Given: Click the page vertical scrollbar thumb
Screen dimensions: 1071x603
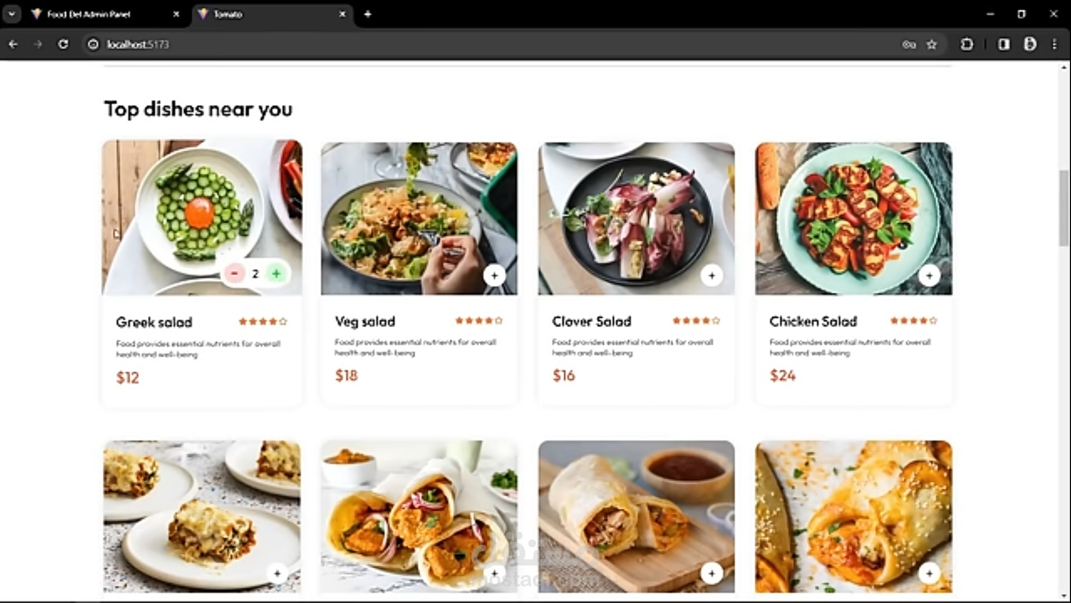Looking at the screenshot, I should pyautogui.click(x=1064, y=208).
